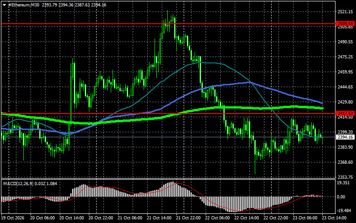Screen dimensions: 356x223
Task: Select the #Ethereum,M30 chart title text
Action: click(x=24, y=5)
